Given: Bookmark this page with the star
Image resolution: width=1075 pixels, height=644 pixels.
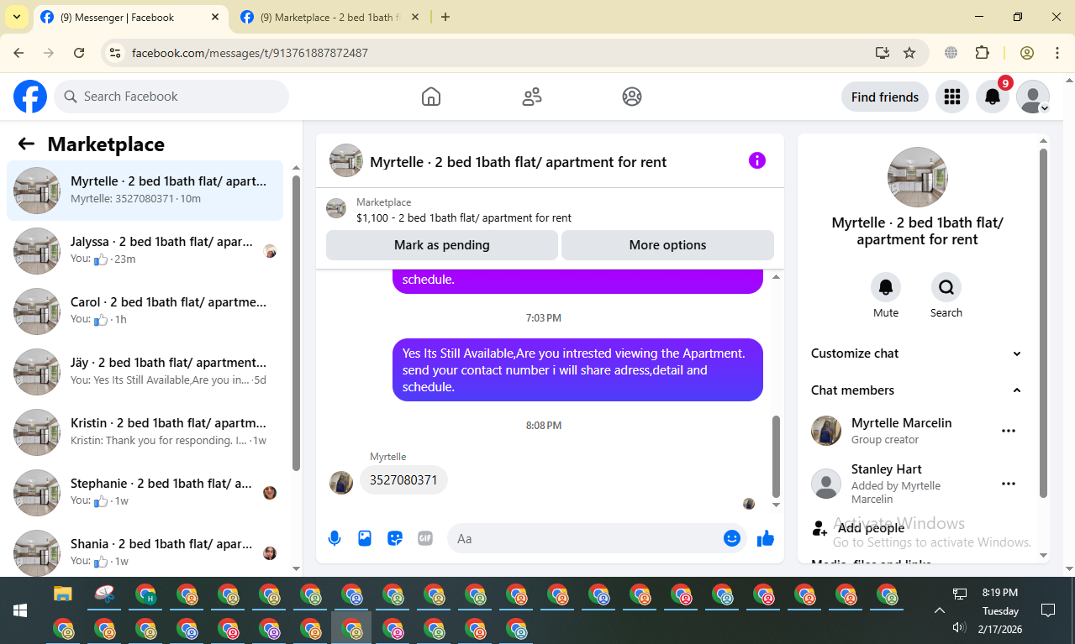Looking at the screenshot, I should coord(909,53).
